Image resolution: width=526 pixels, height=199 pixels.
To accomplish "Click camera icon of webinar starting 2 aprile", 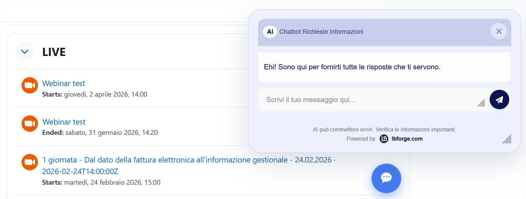I will coord(29,85).
